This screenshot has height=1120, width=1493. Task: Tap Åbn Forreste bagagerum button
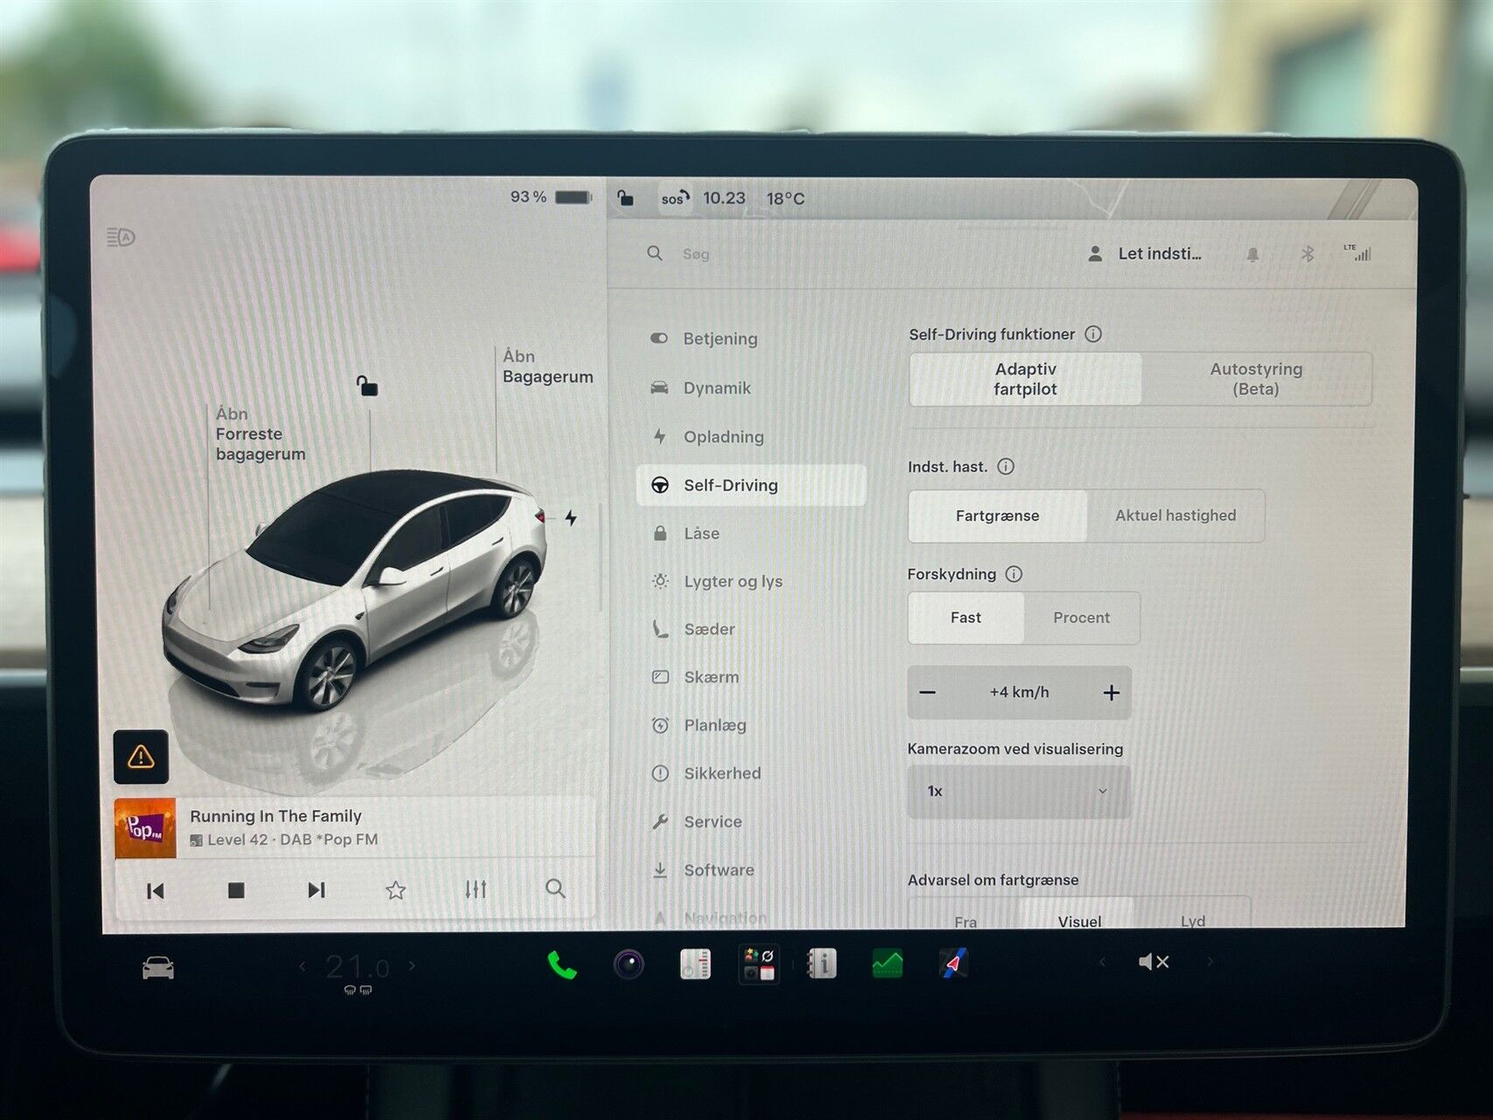[260, 434]
